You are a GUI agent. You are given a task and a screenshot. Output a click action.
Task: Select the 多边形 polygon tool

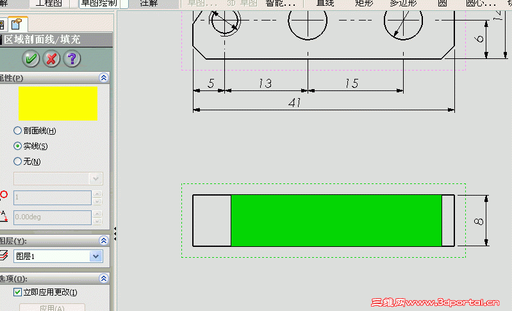[403, 4]
